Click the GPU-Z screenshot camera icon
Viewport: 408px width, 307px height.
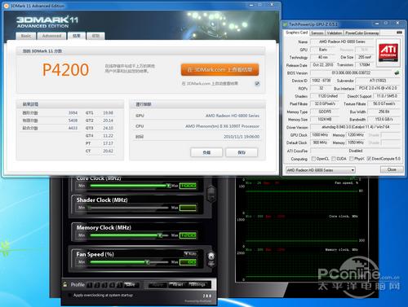pos(399,33)
